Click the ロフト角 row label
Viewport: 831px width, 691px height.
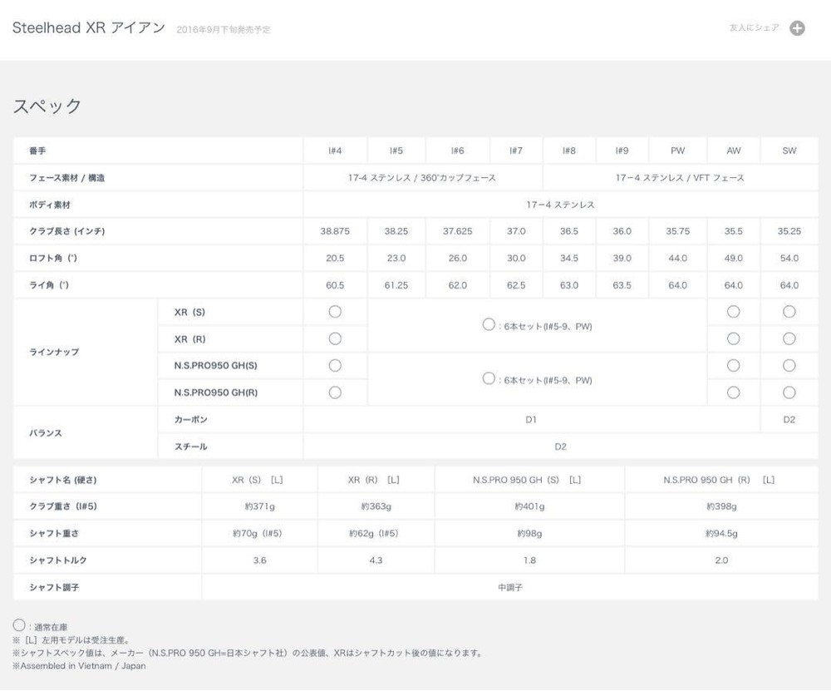[48, 259]
